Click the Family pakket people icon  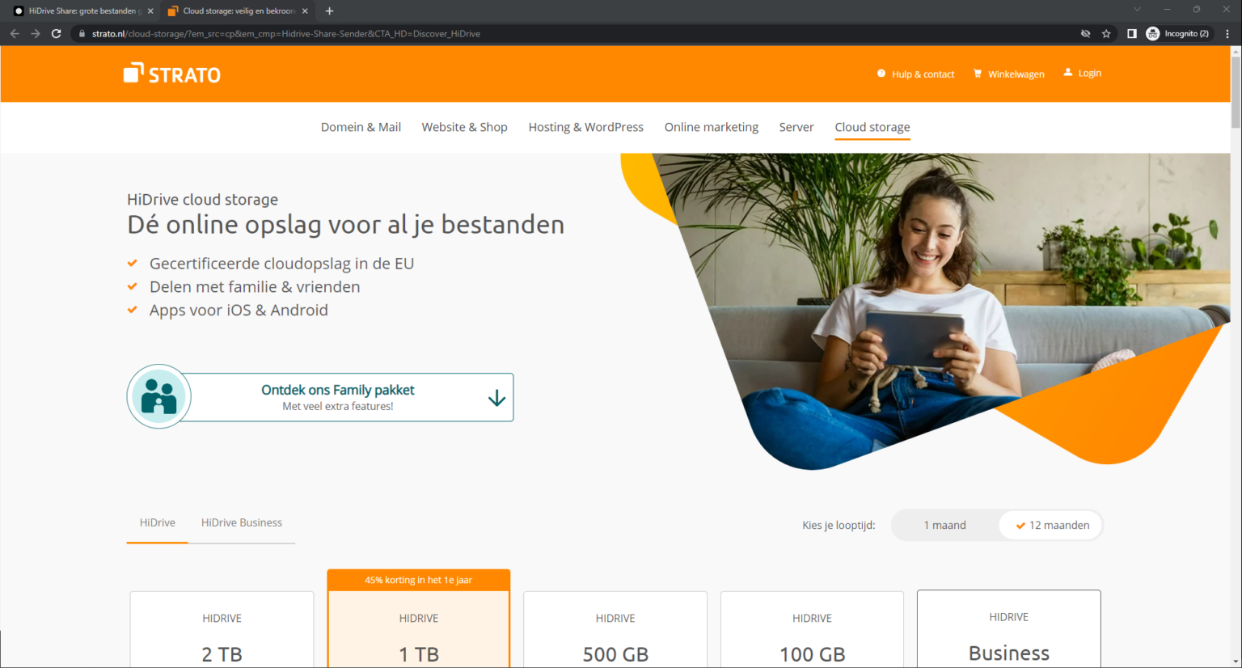coord(158,396)
